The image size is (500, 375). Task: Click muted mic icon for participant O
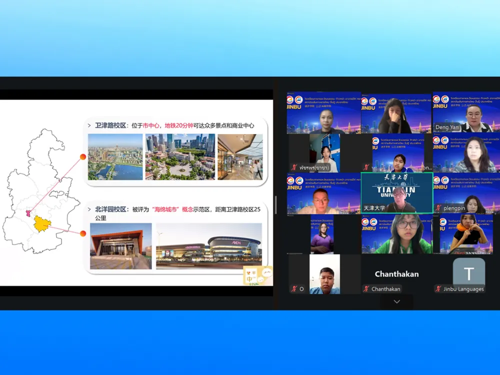[x=294, y=289]
